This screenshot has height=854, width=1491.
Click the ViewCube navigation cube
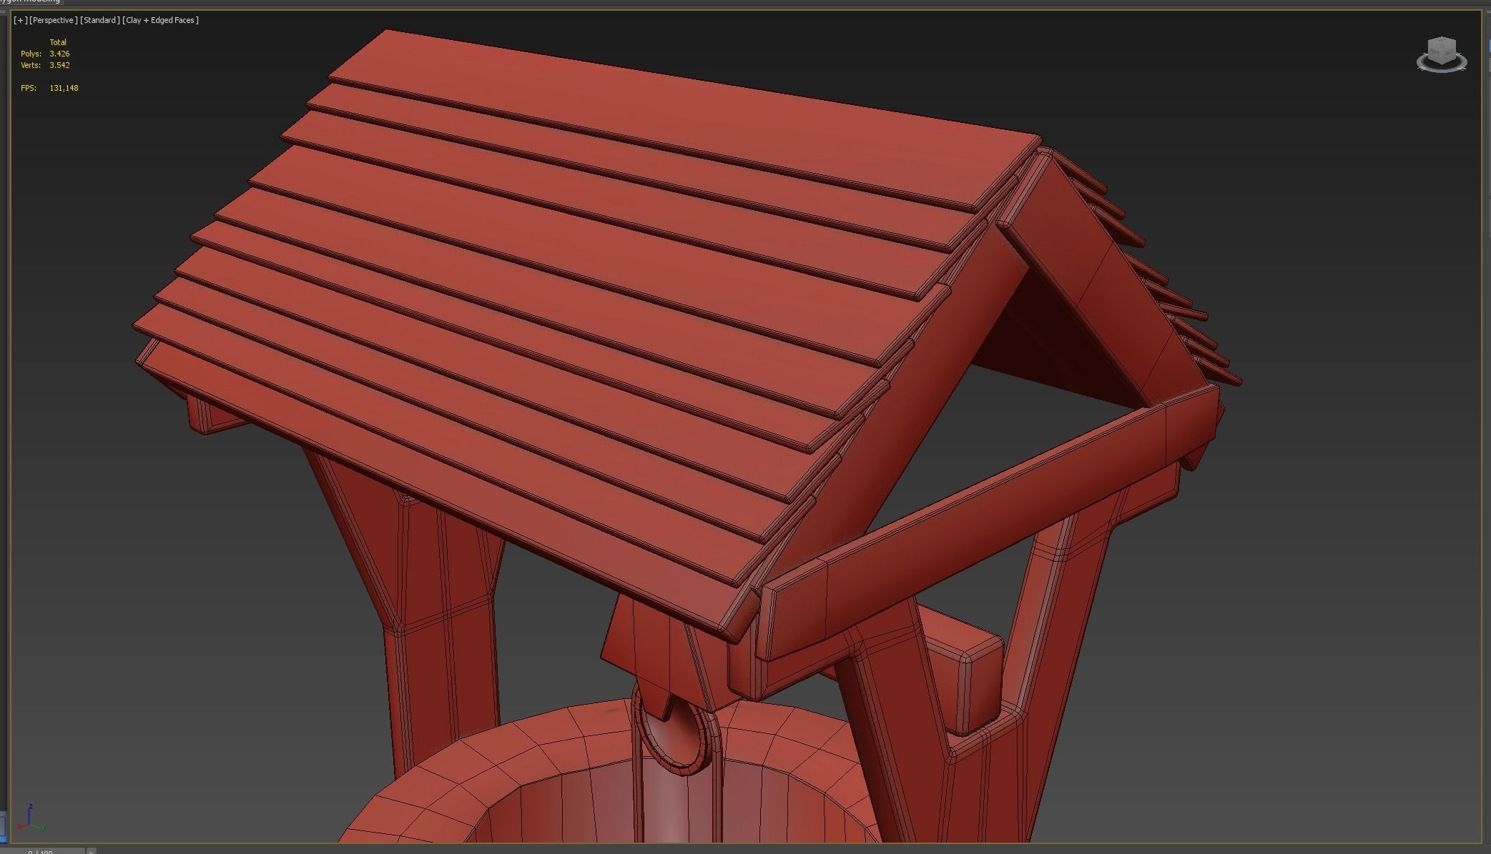coord(1442,50)
